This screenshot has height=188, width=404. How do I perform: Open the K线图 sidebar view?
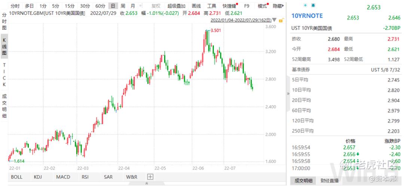[x=4, y=46]
